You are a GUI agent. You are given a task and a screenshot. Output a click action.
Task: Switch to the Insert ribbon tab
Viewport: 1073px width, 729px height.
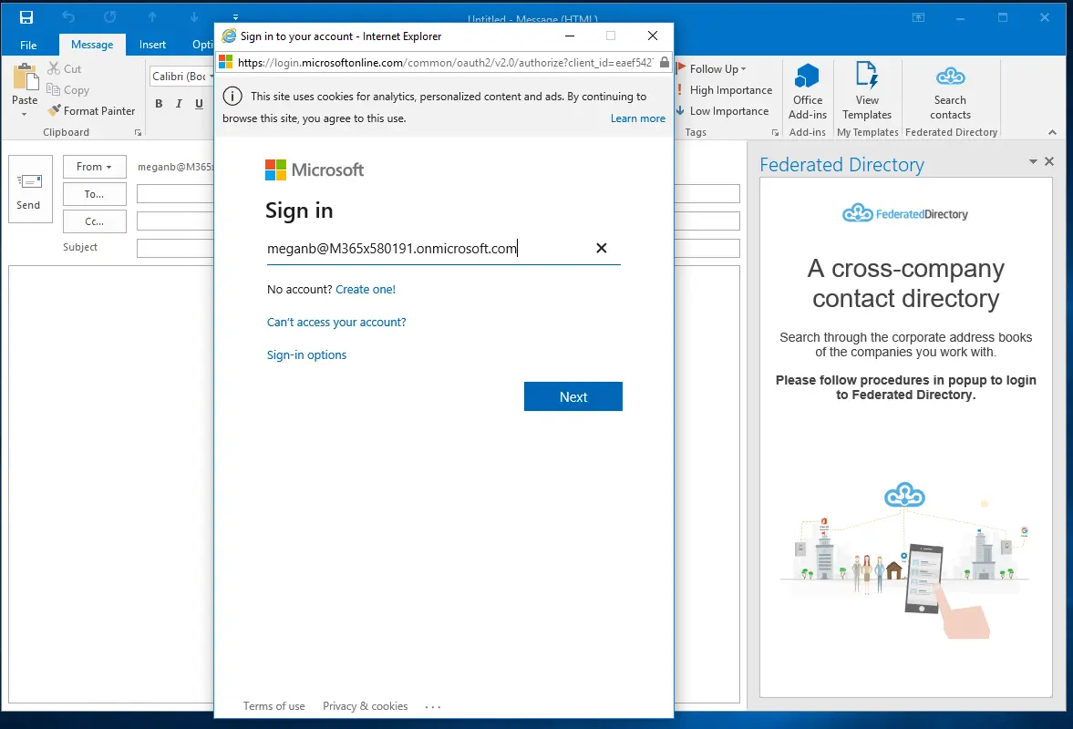[152, 44]
